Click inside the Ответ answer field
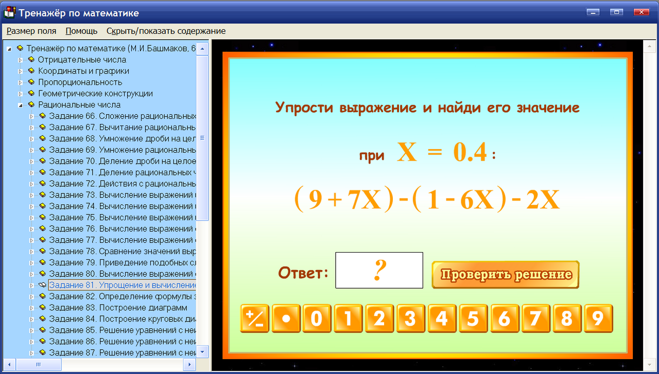Viewport: 659px width, 374px height. pyautogui.click(x=379, y=270)
